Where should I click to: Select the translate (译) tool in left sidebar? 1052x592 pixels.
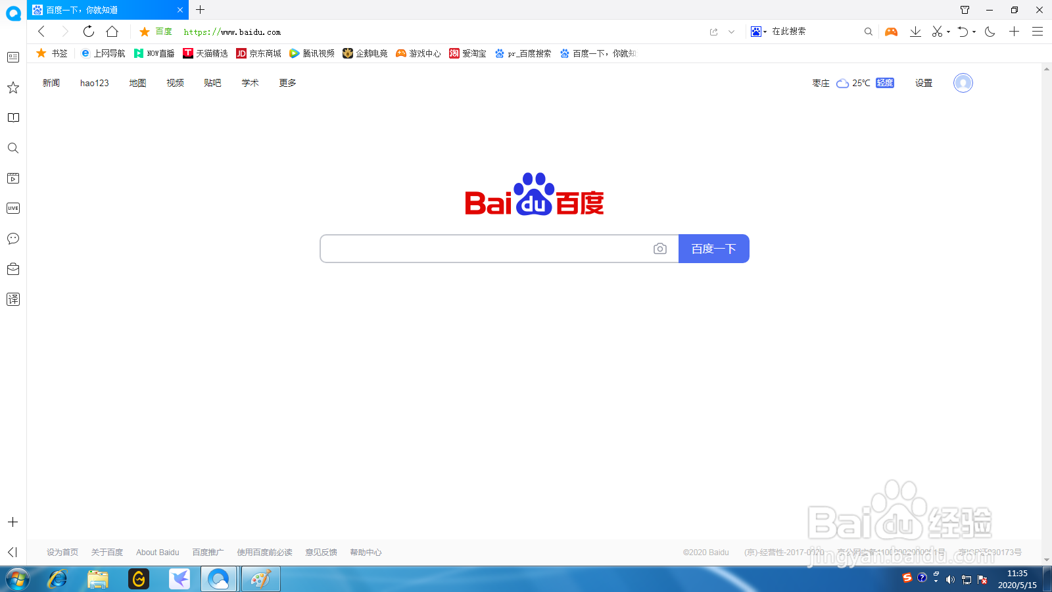(x=13, y=299)
